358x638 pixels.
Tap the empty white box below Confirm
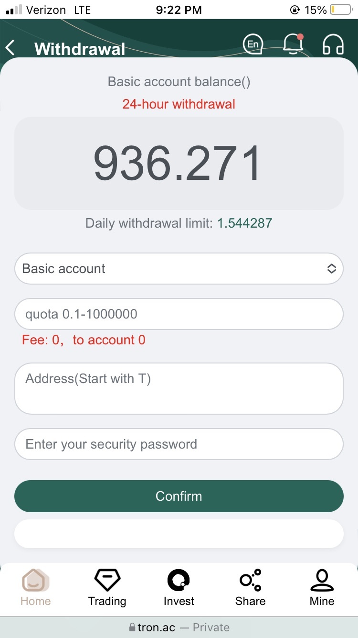[x=179, y=534]
